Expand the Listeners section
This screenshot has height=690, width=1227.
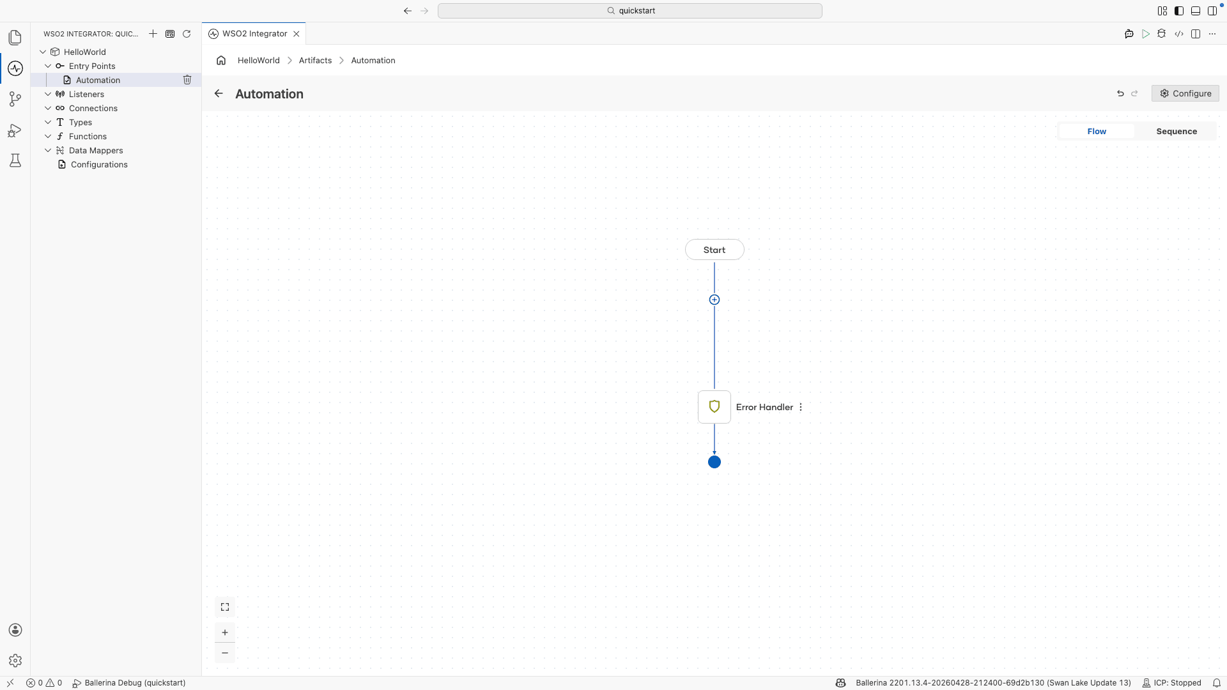point(48,94)
